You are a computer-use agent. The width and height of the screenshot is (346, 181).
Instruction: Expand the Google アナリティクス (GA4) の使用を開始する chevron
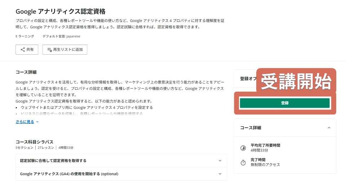(220, 174)
